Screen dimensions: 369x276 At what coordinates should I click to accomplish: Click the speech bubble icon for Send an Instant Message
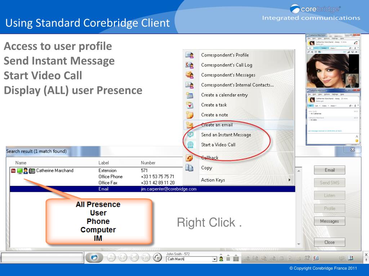point(190,135)
